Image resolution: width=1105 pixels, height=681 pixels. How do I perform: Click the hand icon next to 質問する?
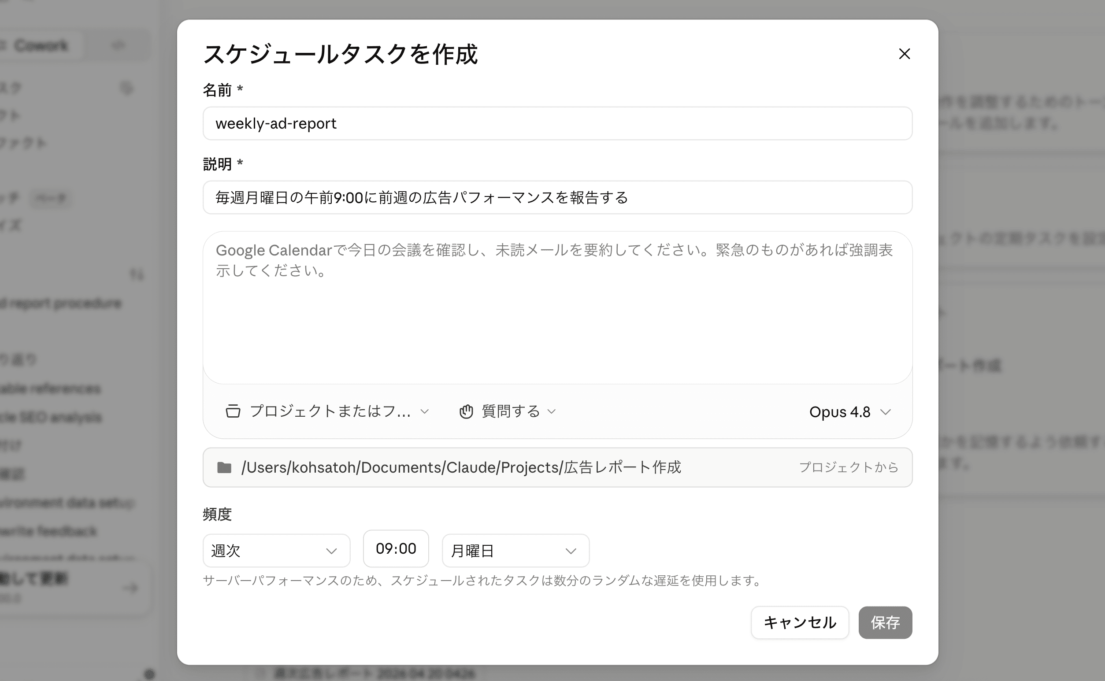pyautogui.click(x=466, y=411)
